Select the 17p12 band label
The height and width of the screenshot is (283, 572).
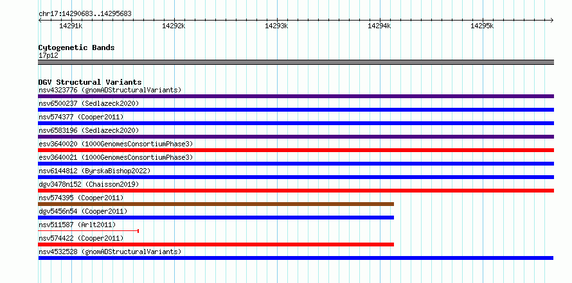point(48,55)
